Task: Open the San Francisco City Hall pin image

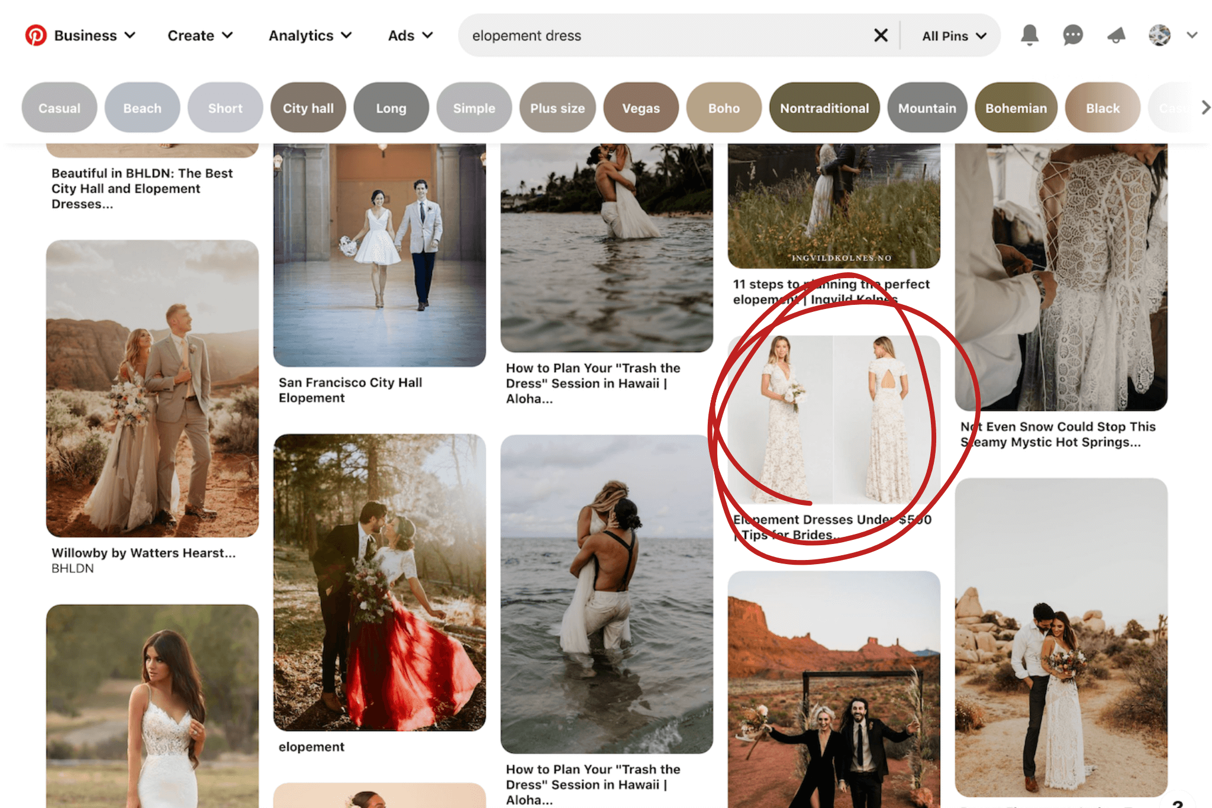Action: point(379,255)
